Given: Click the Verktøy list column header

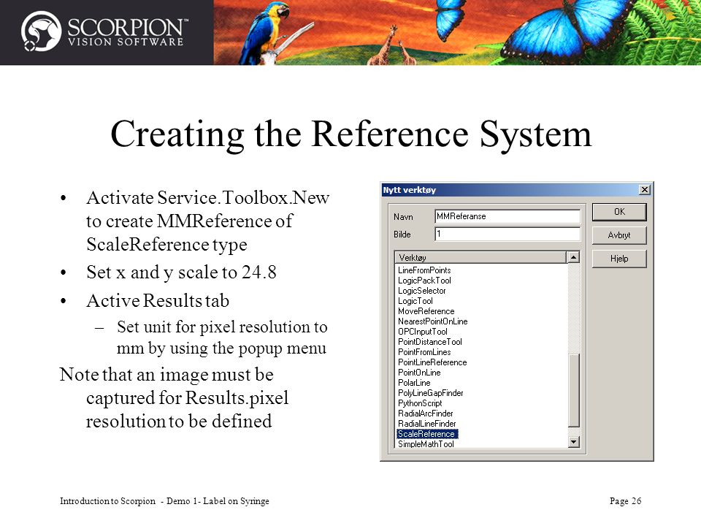Looking at the screenshot, I should pyautogui.click(x=481, y=258).
